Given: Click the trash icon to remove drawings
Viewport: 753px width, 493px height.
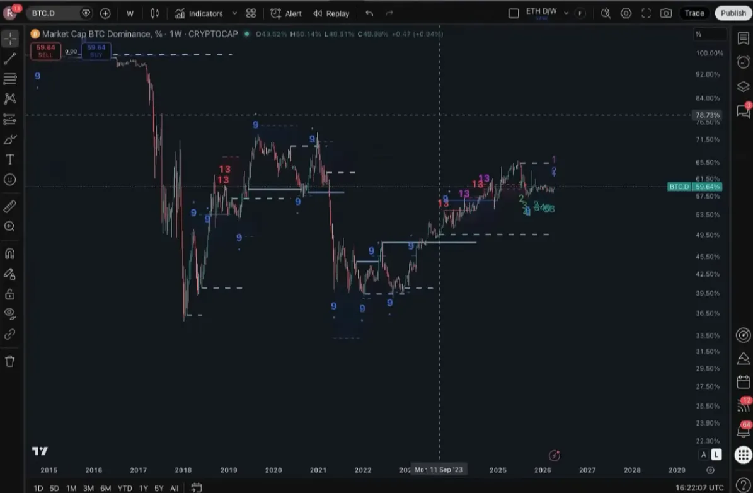Looking at the screenshot, I should pyautogui.click(x=10, y=361).
